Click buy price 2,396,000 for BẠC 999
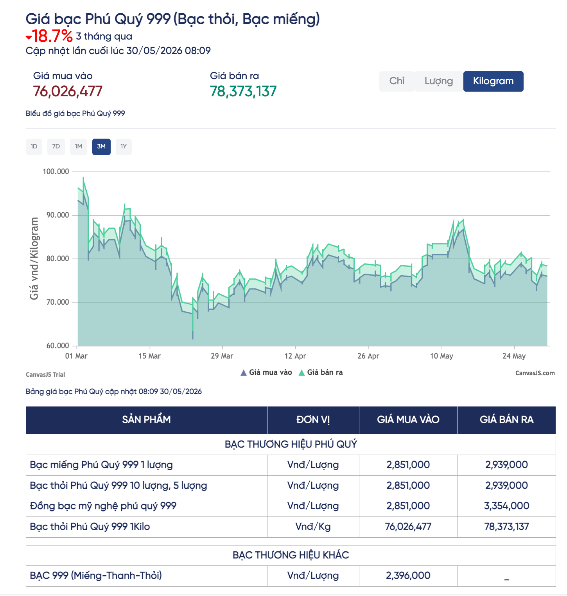567x596 pixels. pyautogui.click(x=408, y=576)
